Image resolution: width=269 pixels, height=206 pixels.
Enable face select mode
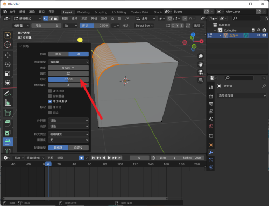(x=56, y=18)
